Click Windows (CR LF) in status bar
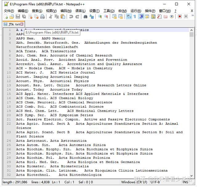 (134, 182)
